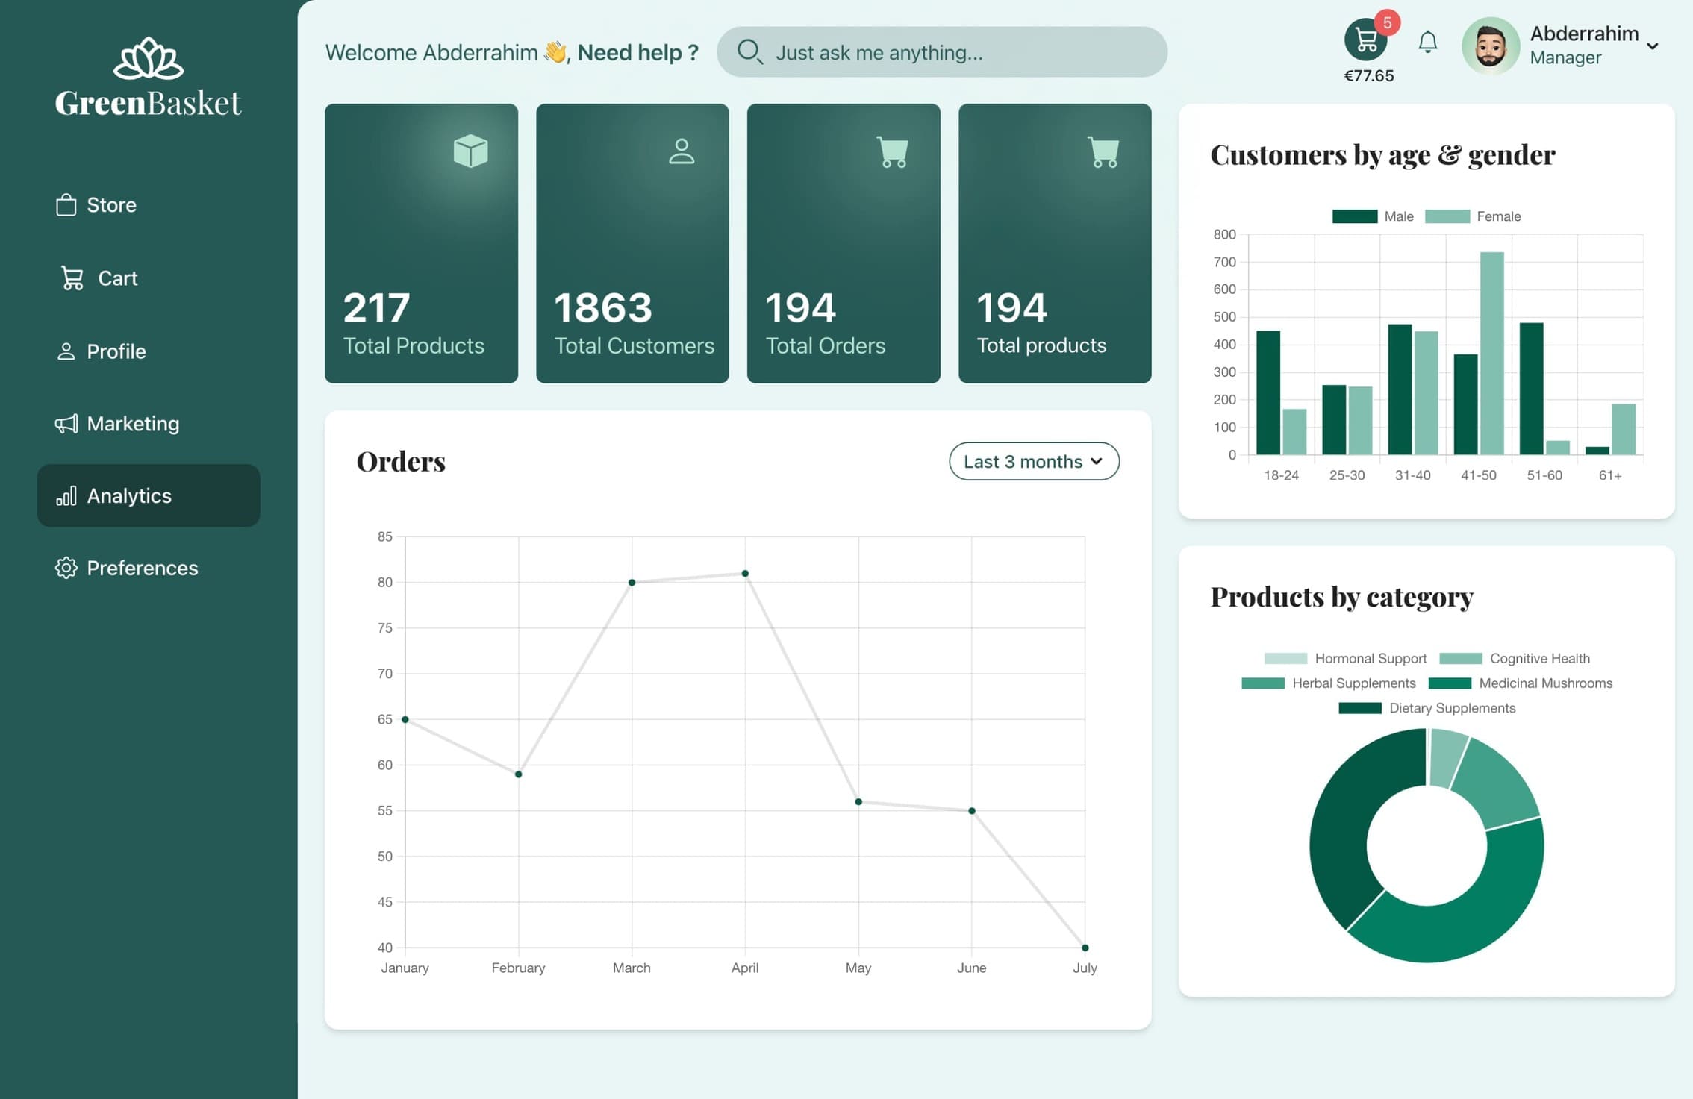Select the Analytics chart icon
1693x1099 pixels.
point(66,495)
